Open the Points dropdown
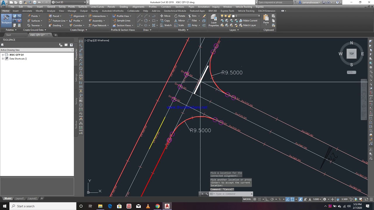 33,16
